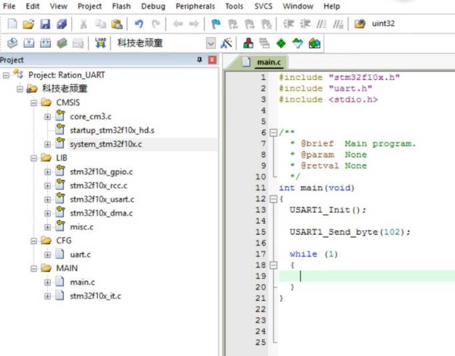
Task: Collapse the while loop fold at line 18
Action: point(273,265)
